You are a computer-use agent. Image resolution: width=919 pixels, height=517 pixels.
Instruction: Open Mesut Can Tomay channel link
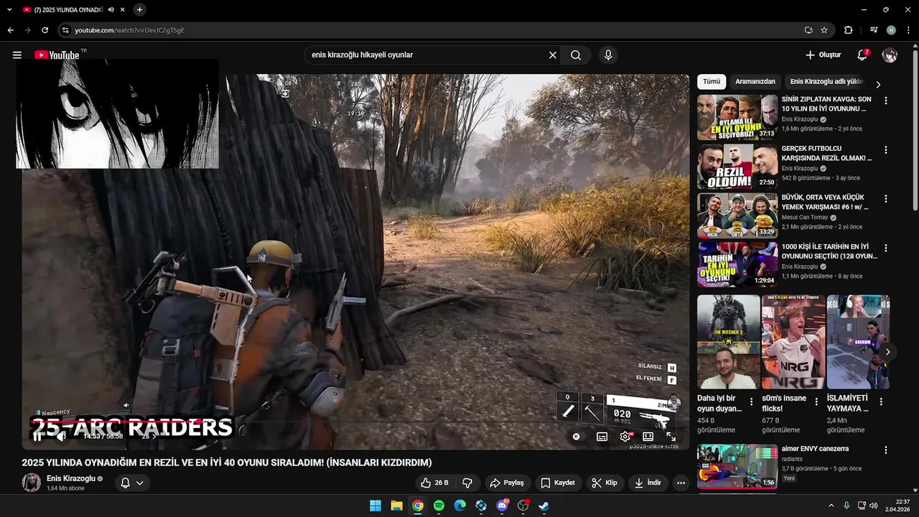click(805, 218)
